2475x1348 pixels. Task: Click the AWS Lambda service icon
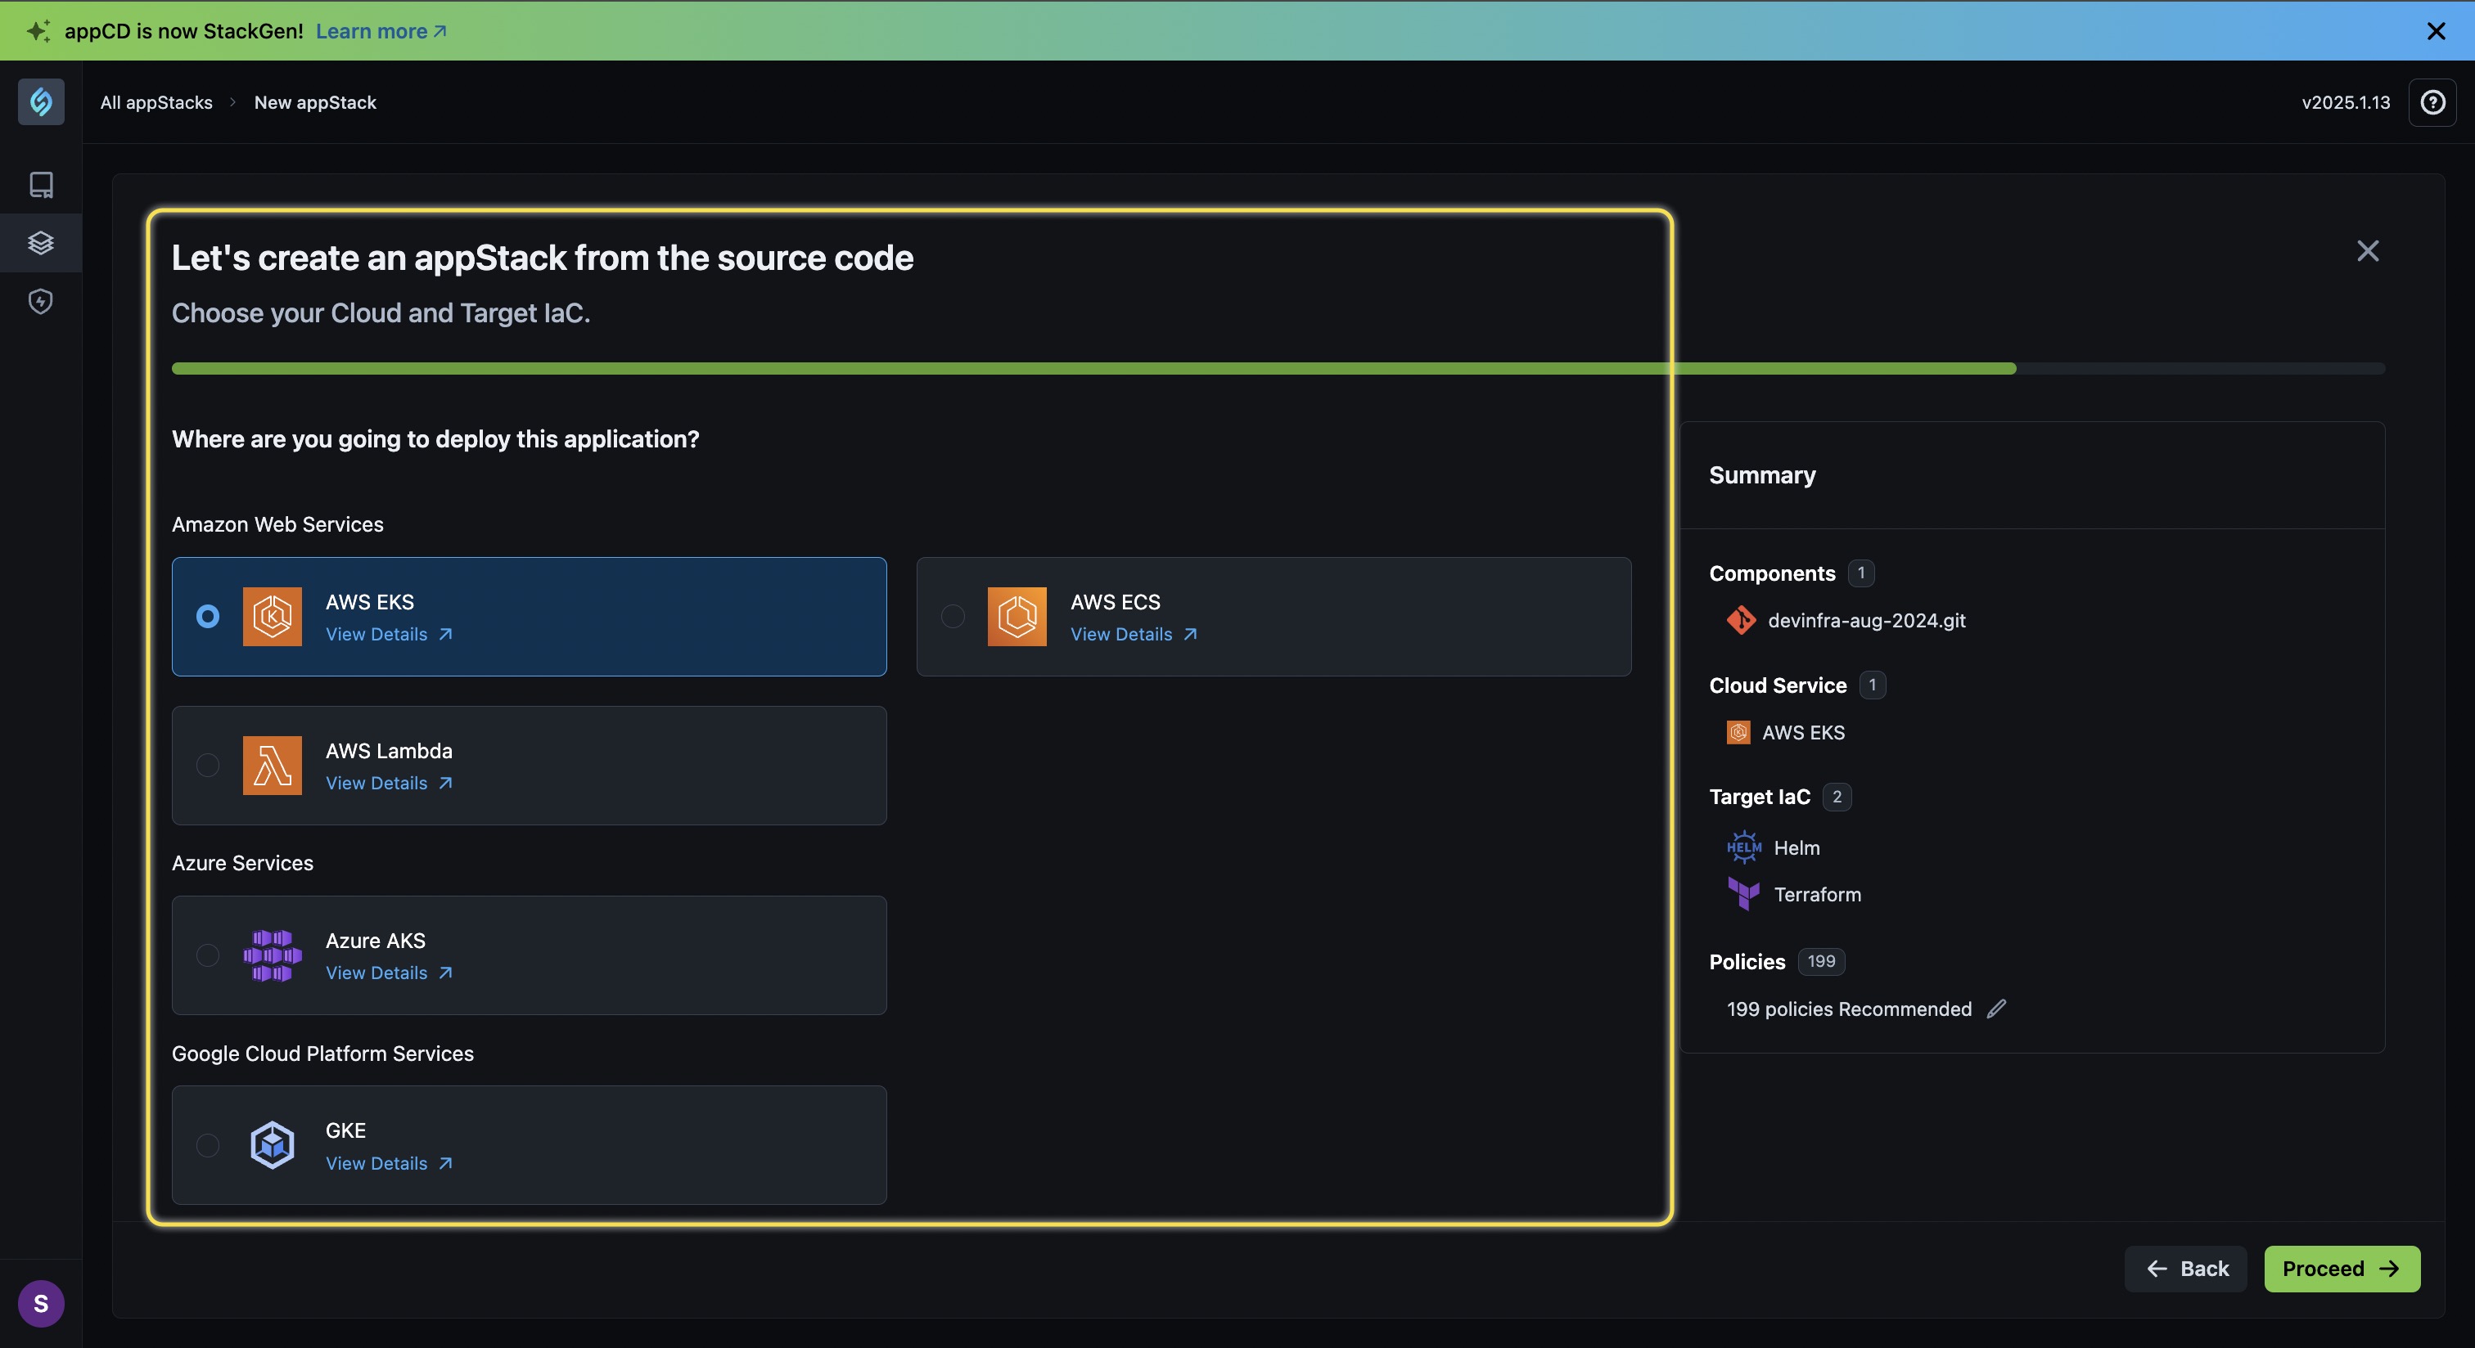272,766
